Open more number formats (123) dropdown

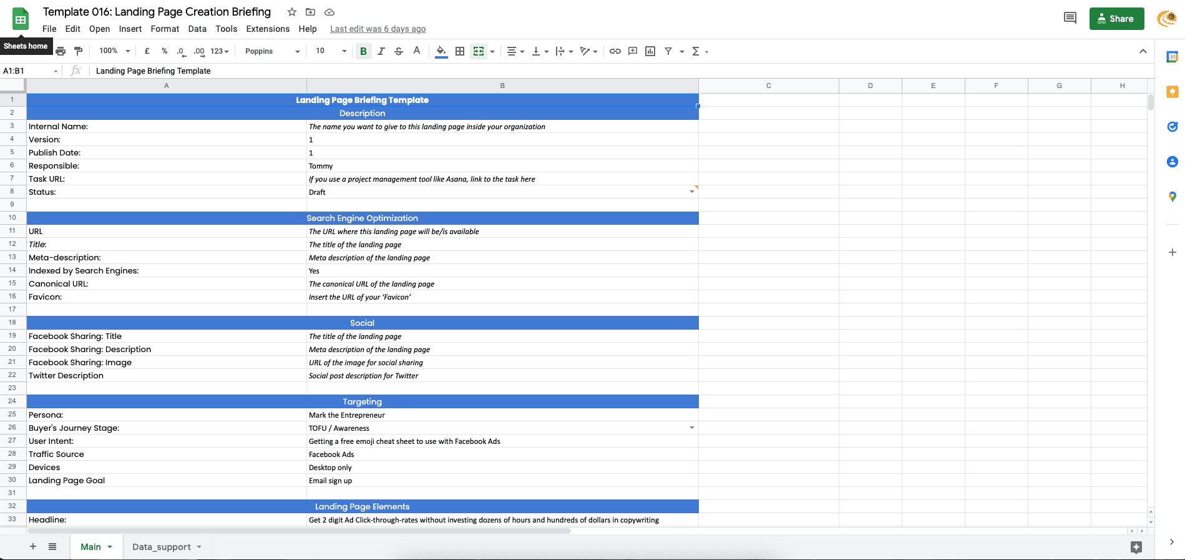point(219,51)
